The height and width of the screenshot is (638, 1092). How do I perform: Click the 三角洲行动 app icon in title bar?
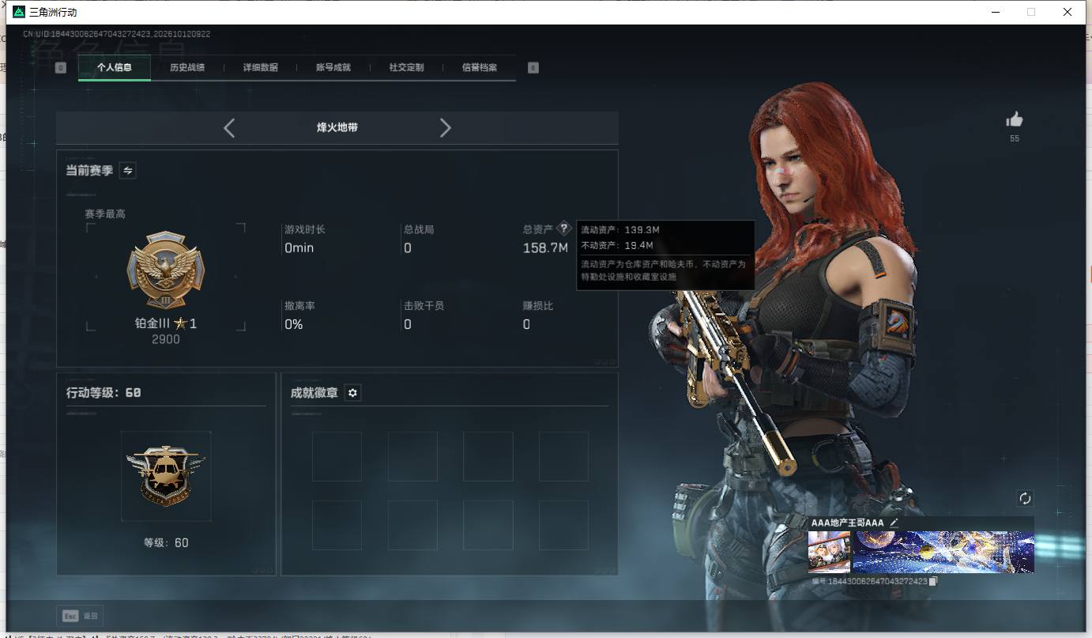19,13
